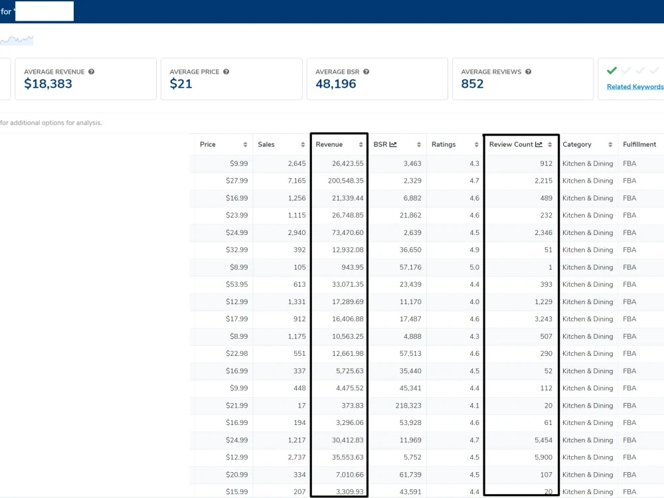Click BSR cell 61,739
Image resolution: width=664 pixels, height=498 pixels.
(410, 475)
